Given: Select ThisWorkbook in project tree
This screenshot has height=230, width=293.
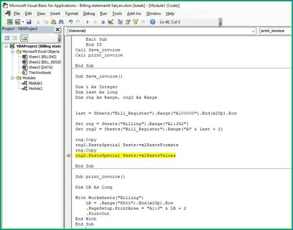Looking at the screenshot, I should point(40,72).
